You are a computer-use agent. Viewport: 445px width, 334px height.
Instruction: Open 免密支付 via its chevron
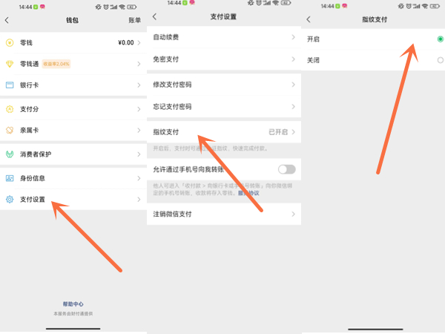tap(294, 58)
